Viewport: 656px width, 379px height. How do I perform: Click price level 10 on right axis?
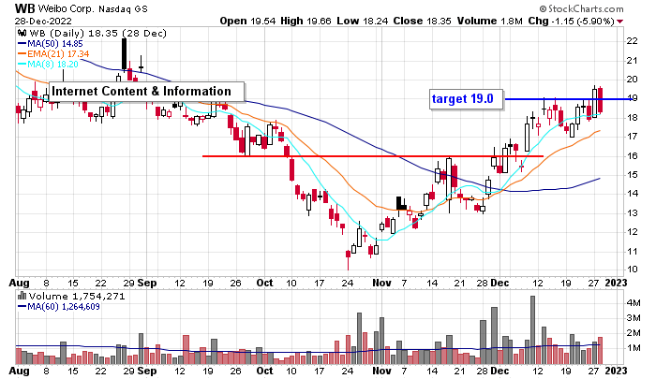pyautogui.click(x=632, y=270)
